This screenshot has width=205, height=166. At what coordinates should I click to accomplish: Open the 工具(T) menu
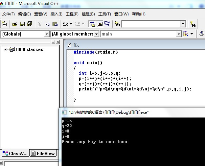(104, 14)
